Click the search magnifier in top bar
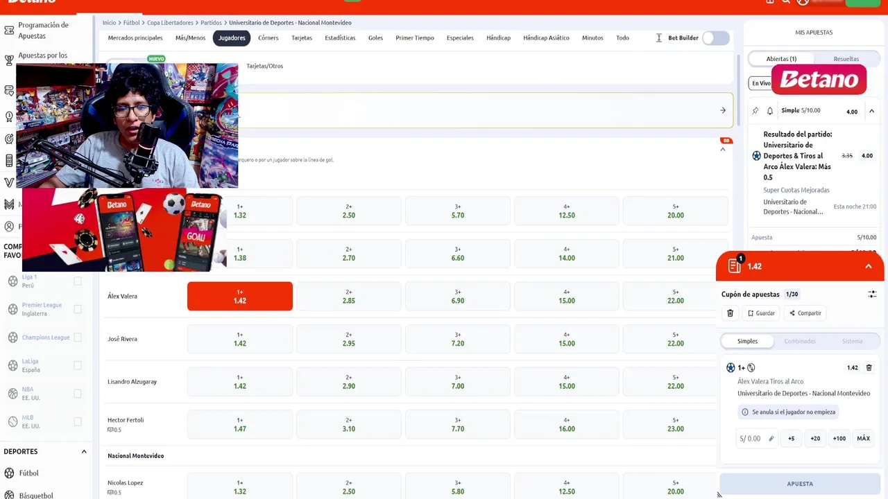 click(786, 2)
